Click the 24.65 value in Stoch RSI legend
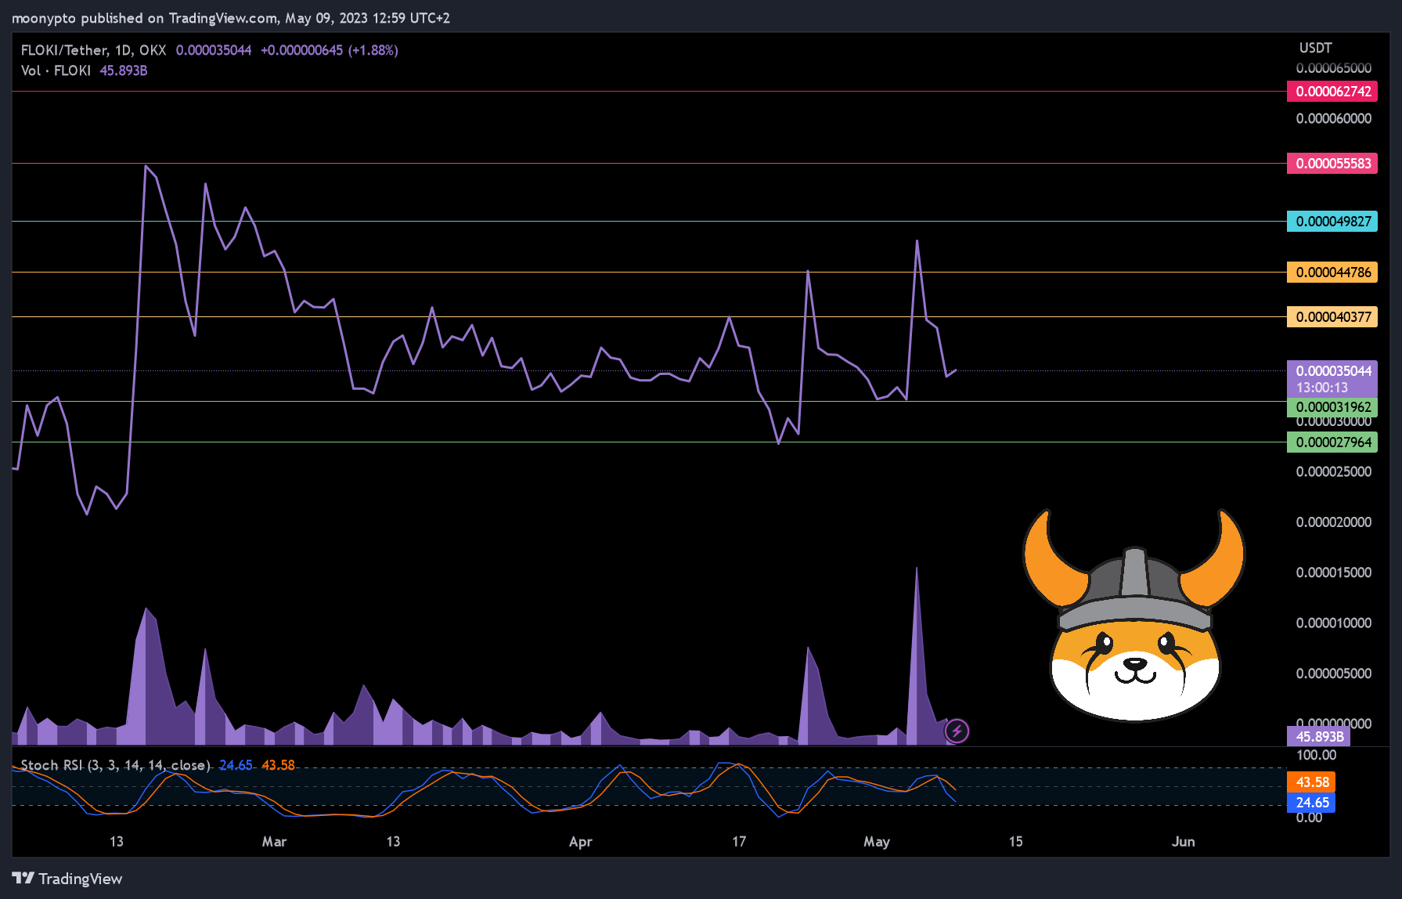The image size is (1402, 899). click(236, 765)
